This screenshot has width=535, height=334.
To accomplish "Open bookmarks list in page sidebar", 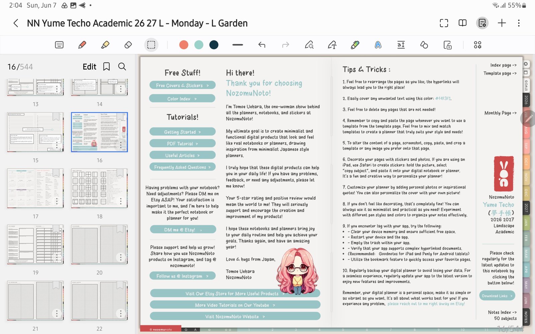I will [106, 67].
